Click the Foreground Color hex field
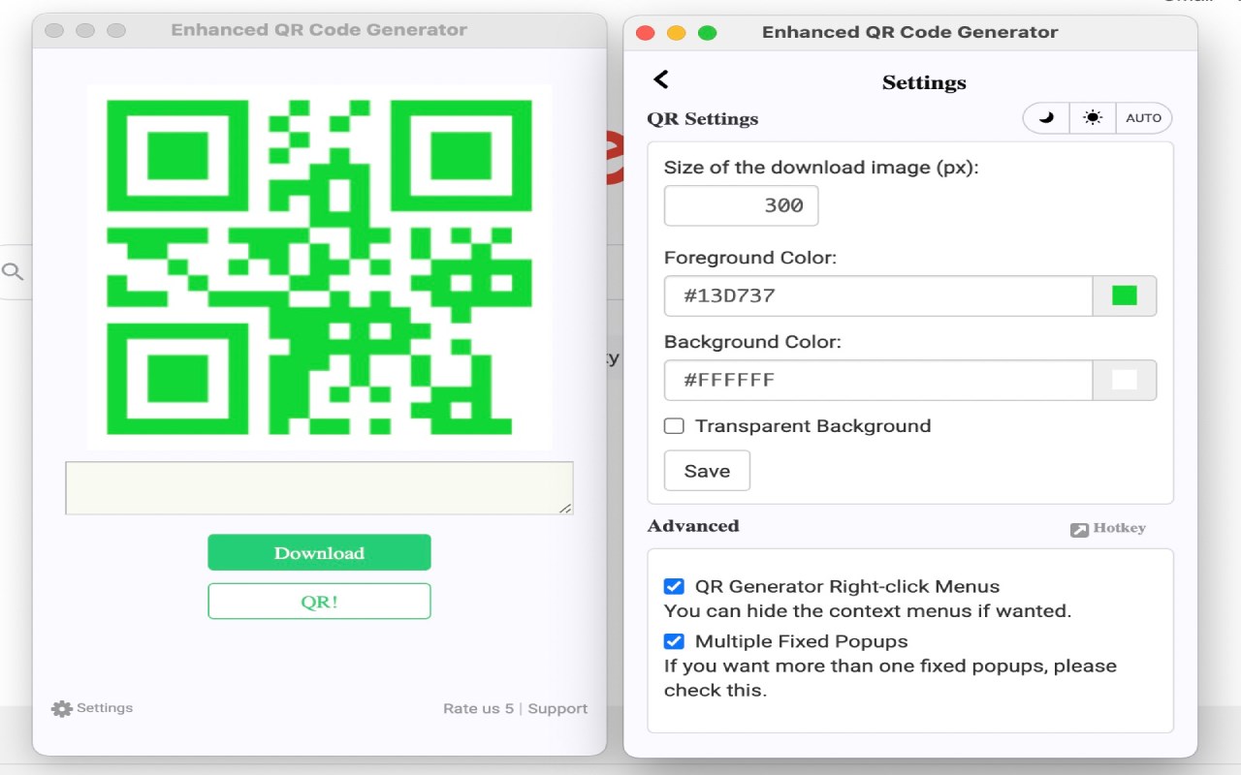Image resolution: width=1241 pixels, height=775 pixels. tap(877, 295)
